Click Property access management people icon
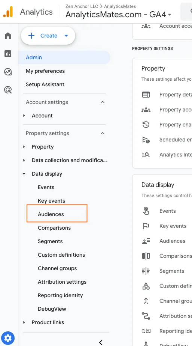This screenshot has width=192, height=346. point(146,110)
